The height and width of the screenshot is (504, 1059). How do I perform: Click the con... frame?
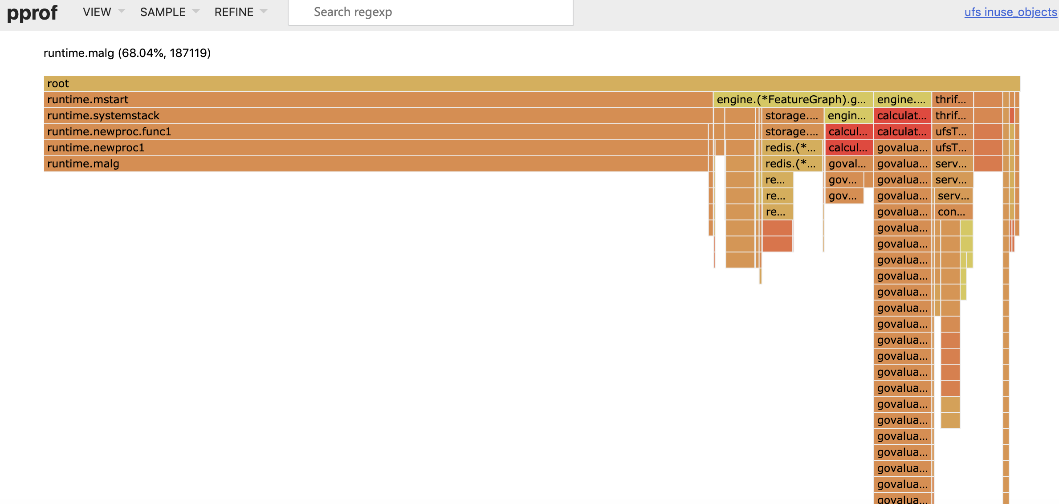pyautogui.click(x=953, y=212)
